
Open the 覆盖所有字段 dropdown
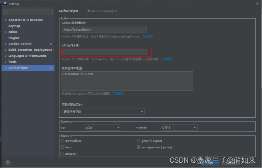tap(103, 112)
